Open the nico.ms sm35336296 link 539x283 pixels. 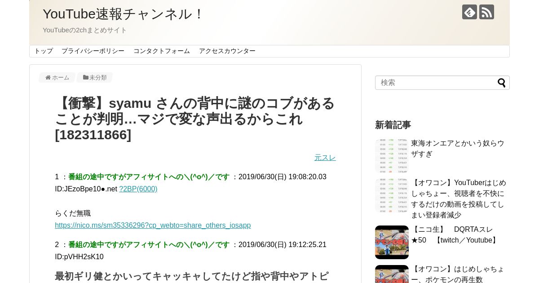coord(153,226)
